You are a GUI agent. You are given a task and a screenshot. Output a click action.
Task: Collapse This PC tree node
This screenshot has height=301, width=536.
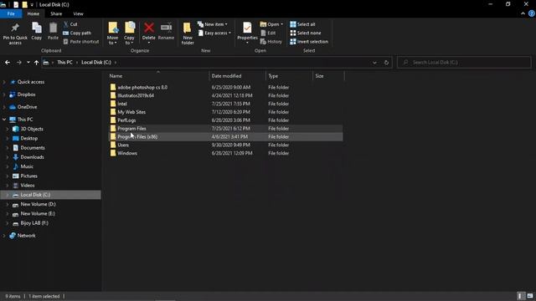point(4,120)
